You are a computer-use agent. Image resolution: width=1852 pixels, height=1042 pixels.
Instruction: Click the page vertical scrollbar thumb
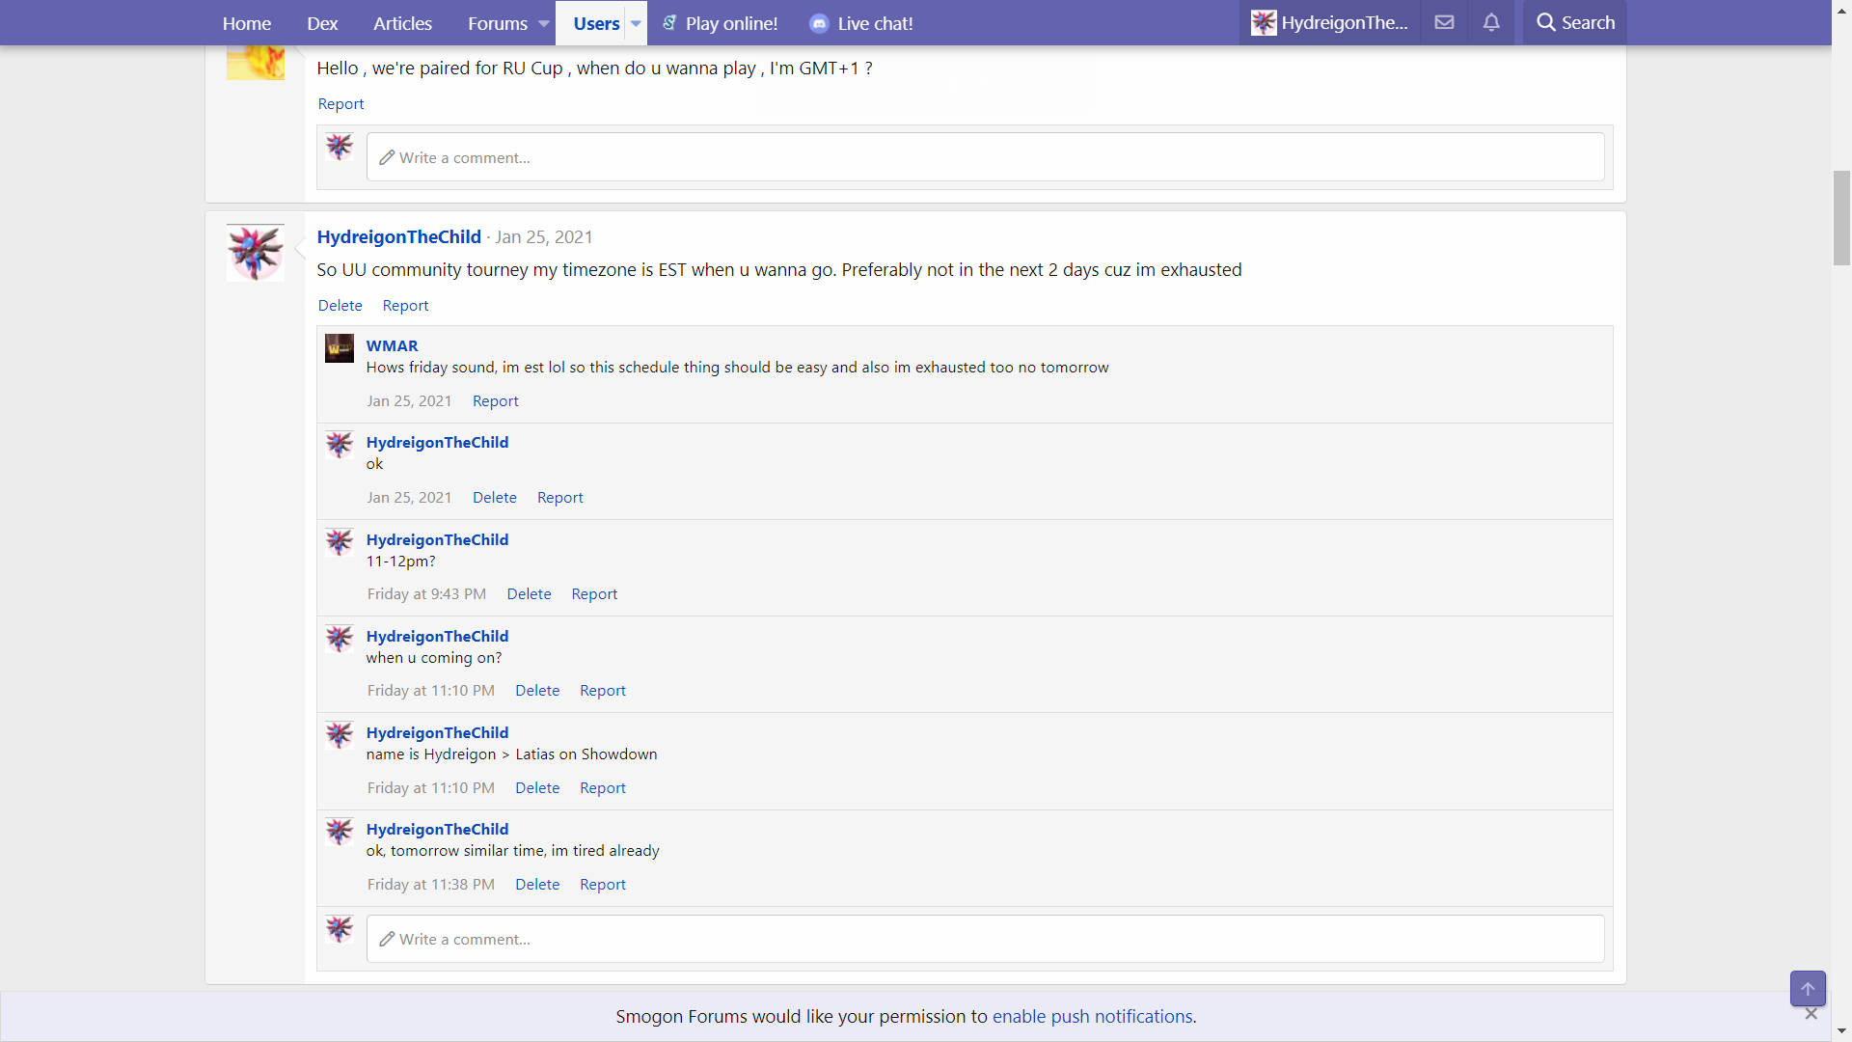pos(1841,217)
